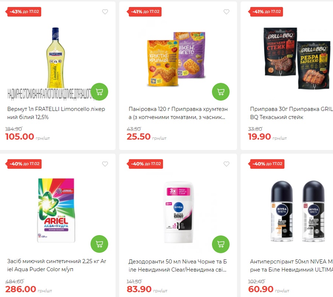
Task: View the Nivea Men roll-on image
Action: coord(298,211)
